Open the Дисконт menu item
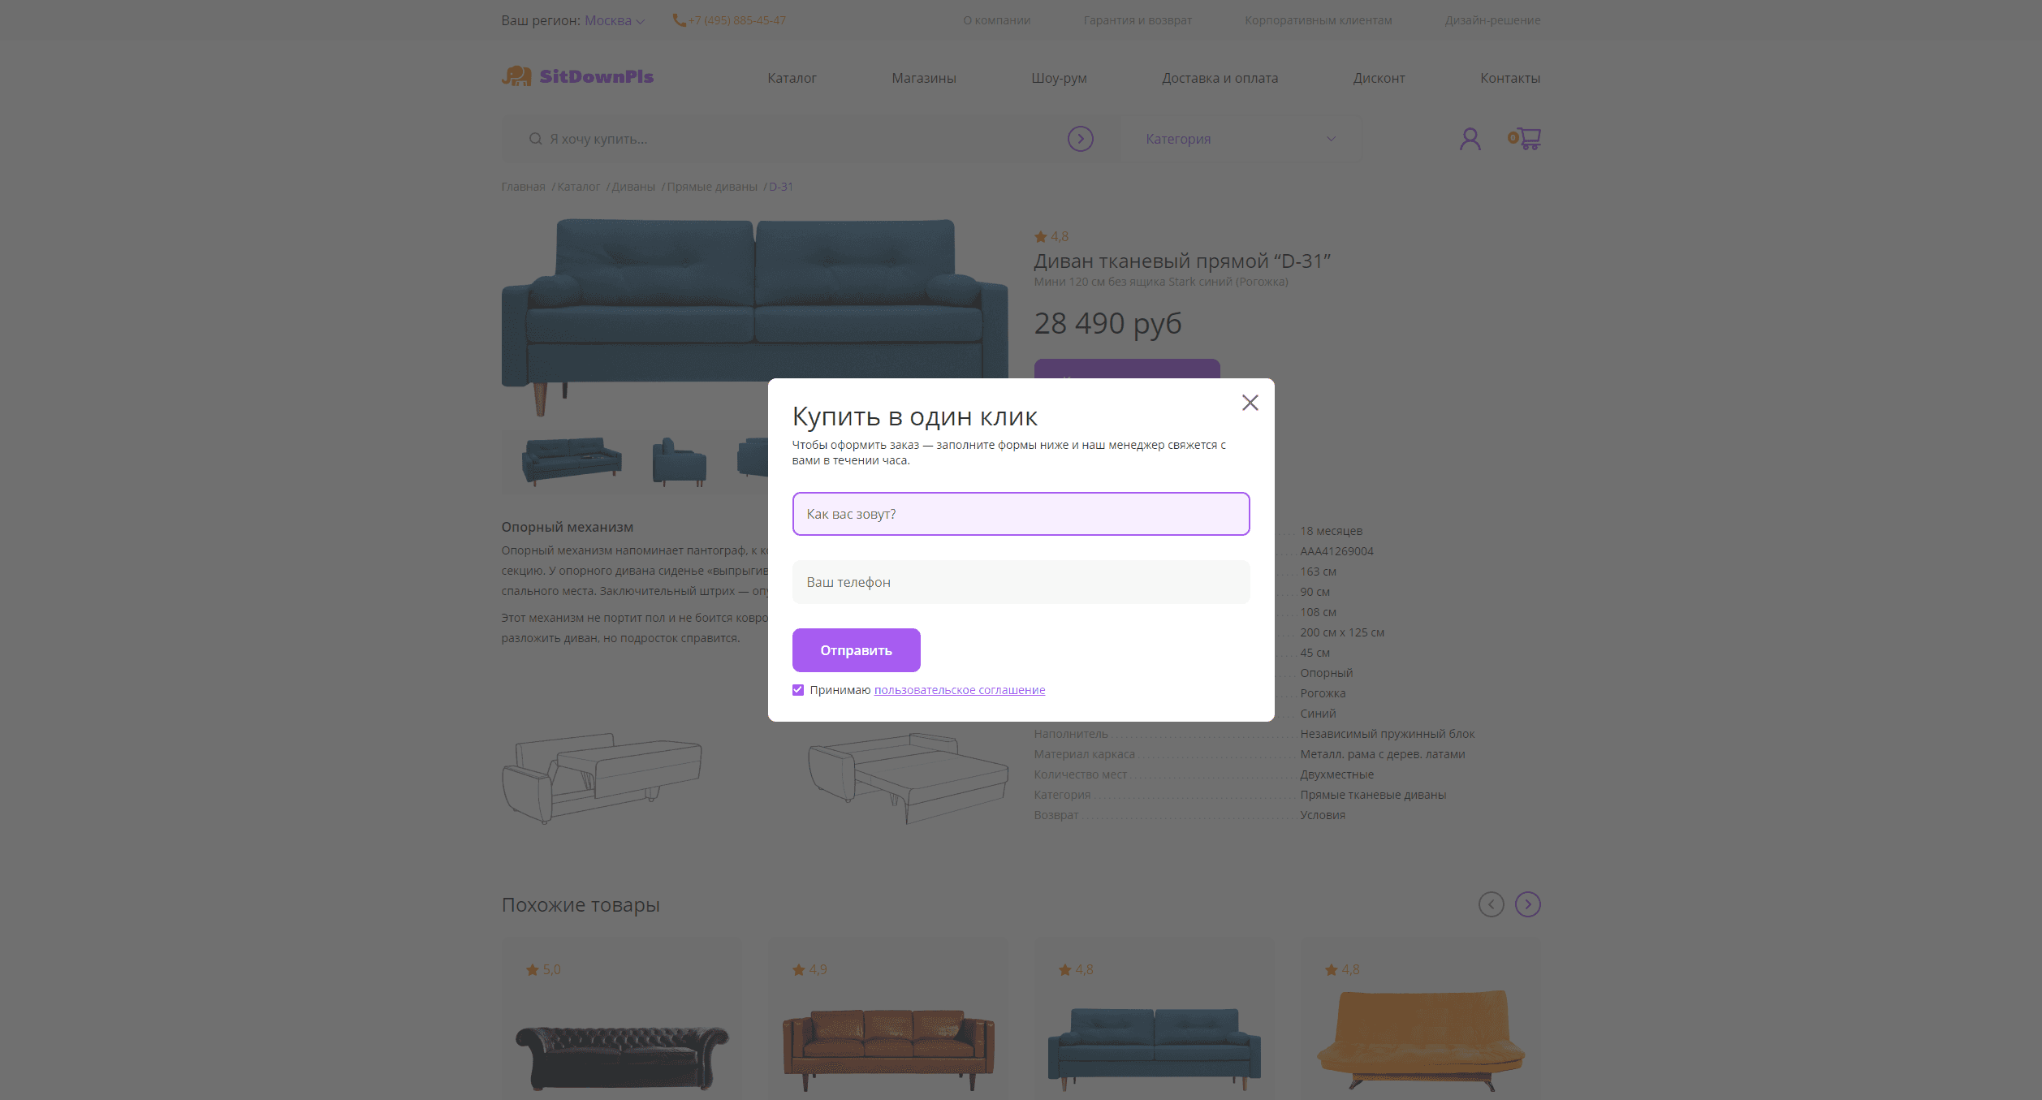Viewport: 2042px width, 1100px height. point(1379,78)
